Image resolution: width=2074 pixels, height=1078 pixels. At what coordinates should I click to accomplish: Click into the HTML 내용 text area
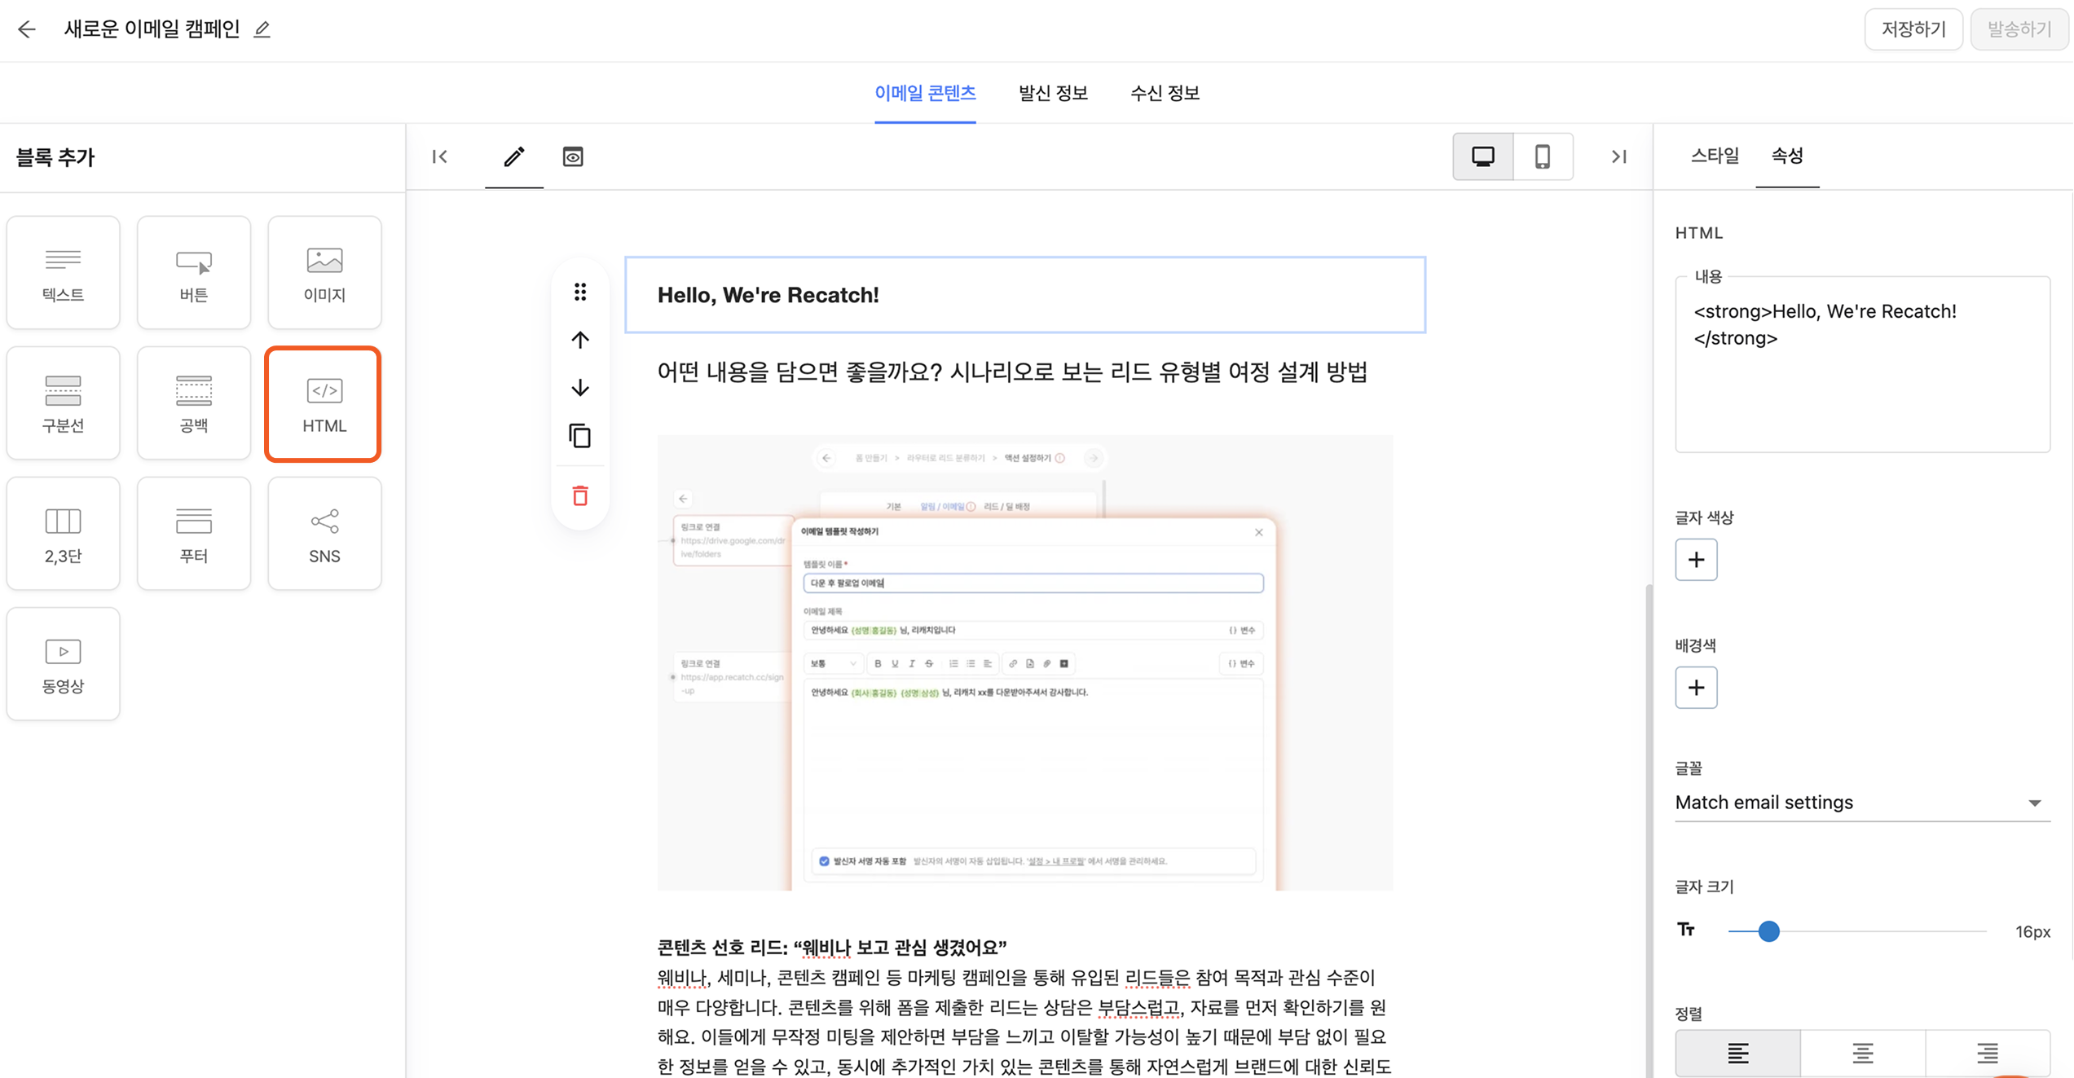(x=1861, y=367)
